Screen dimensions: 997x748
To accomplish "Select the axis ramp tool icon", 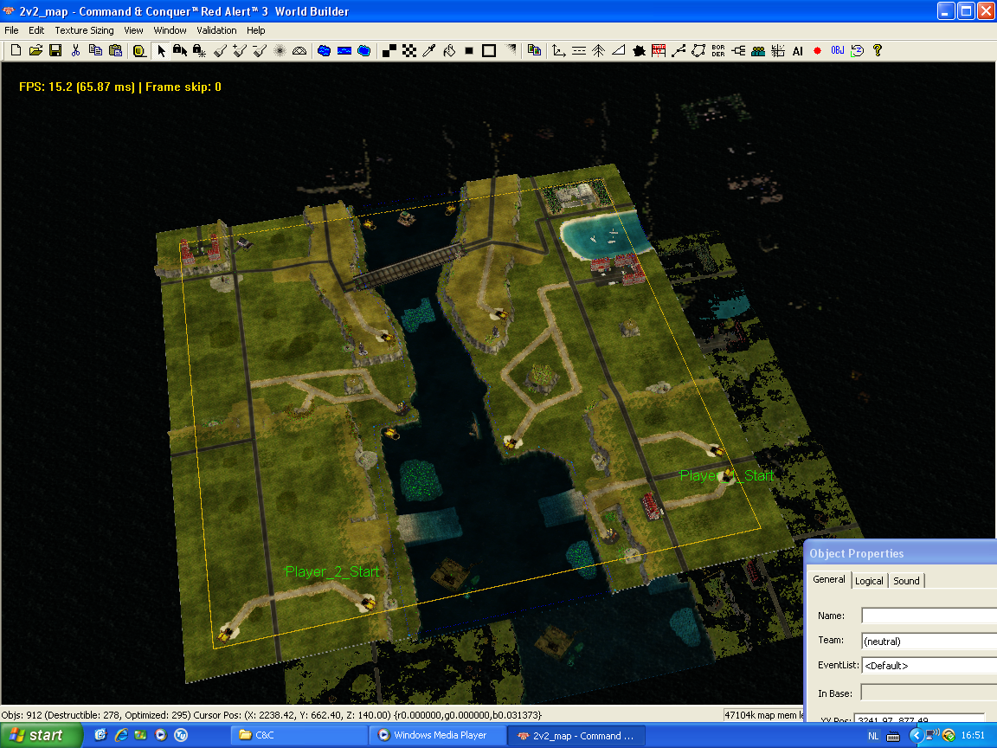I will (559, 50).
